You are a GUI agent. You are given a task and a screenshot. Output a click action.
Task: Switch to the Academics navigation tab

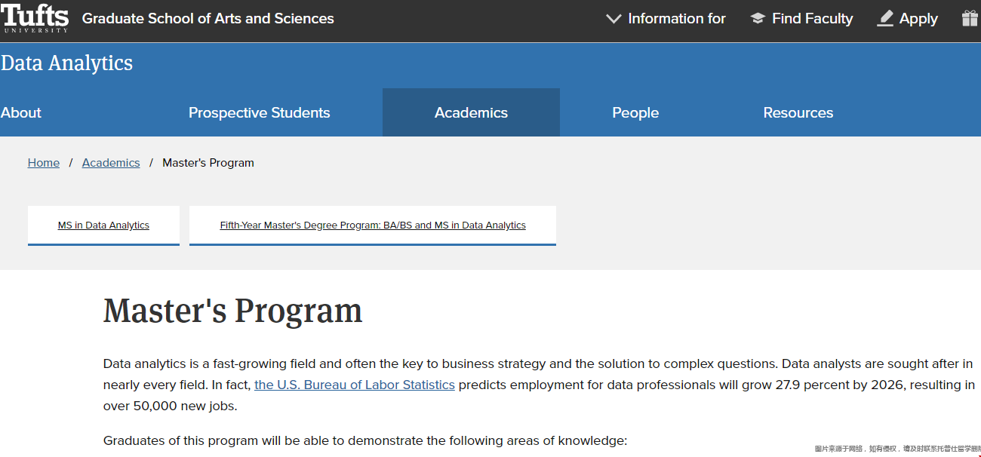click(471, 112)
